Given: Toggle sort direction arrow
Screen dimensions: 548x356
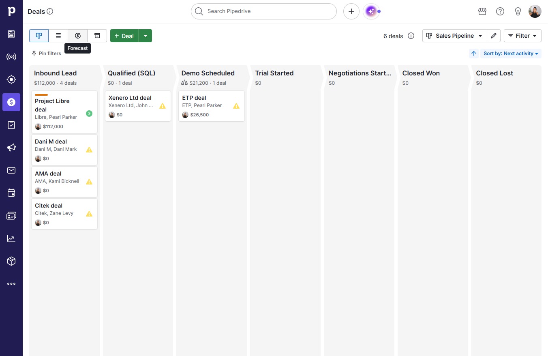Looking at the screenshot, I should 474,54.
